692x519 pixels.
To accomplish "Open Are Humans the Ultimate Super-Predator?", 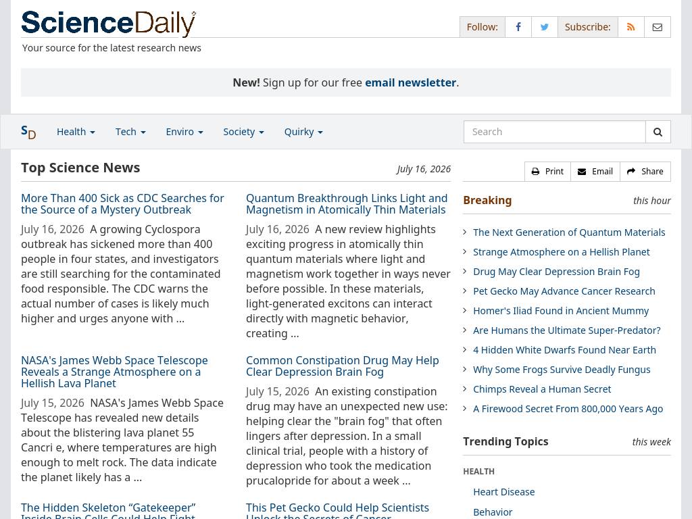I will click(x=567, y=330).
